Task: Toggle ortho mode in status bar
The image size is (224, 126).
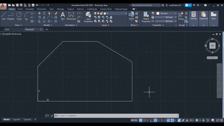Action: 151,120
